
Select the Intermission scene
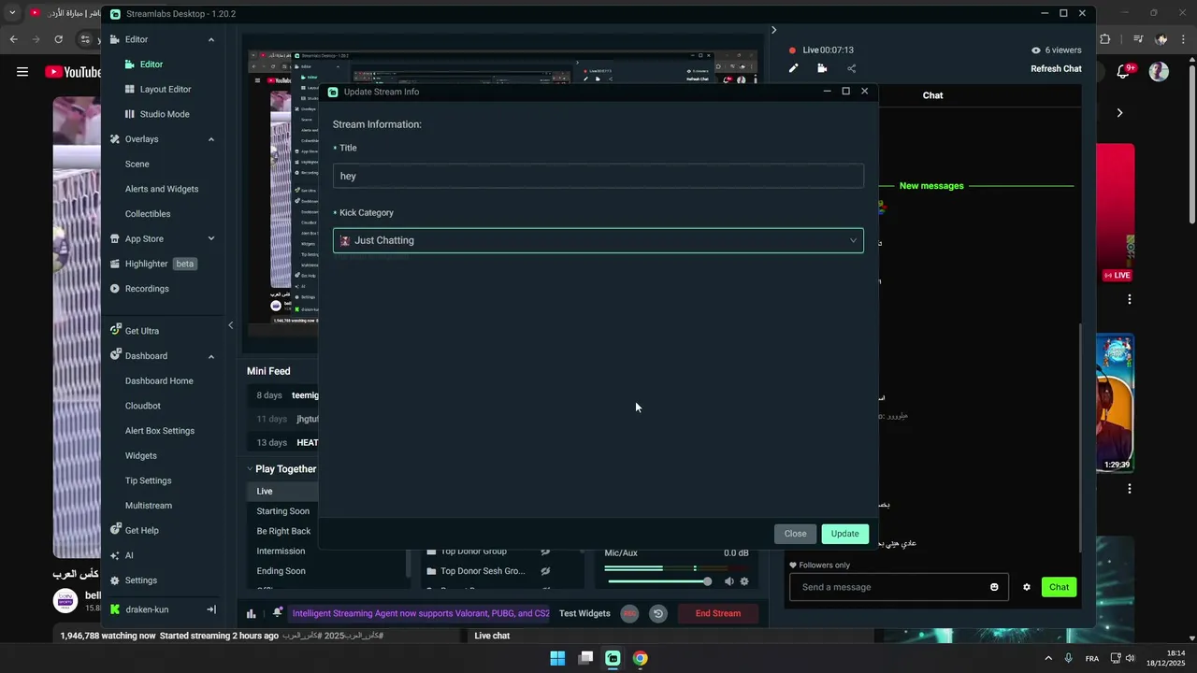pos(281,551)
